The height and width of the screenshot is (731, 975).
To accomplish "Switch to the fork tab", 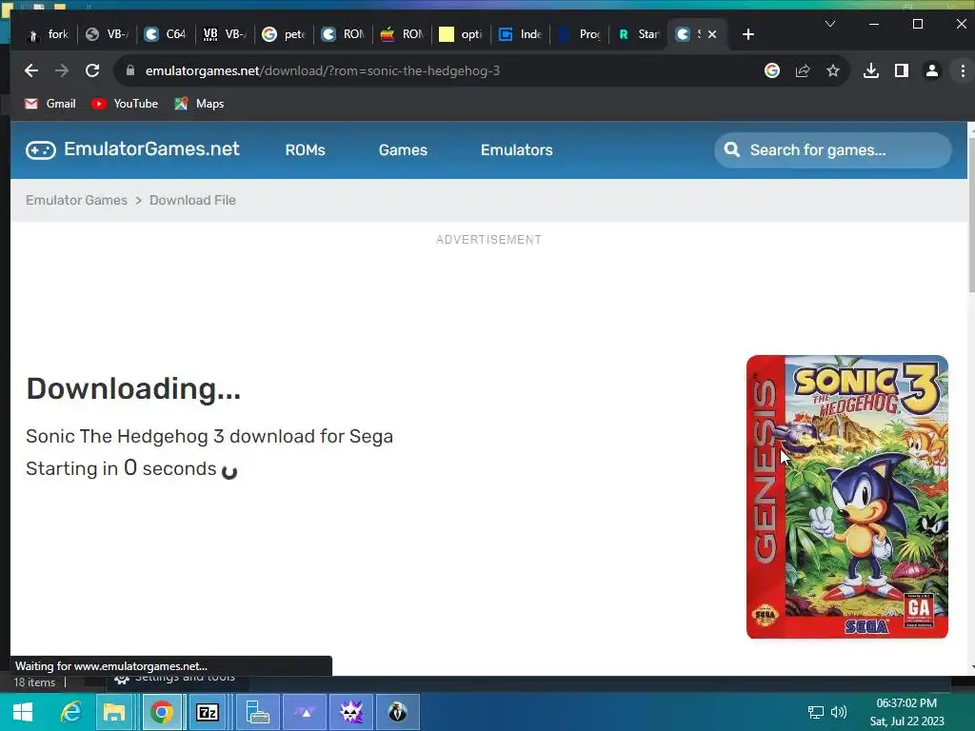I will pyautogui.click(x=48, y=34).
